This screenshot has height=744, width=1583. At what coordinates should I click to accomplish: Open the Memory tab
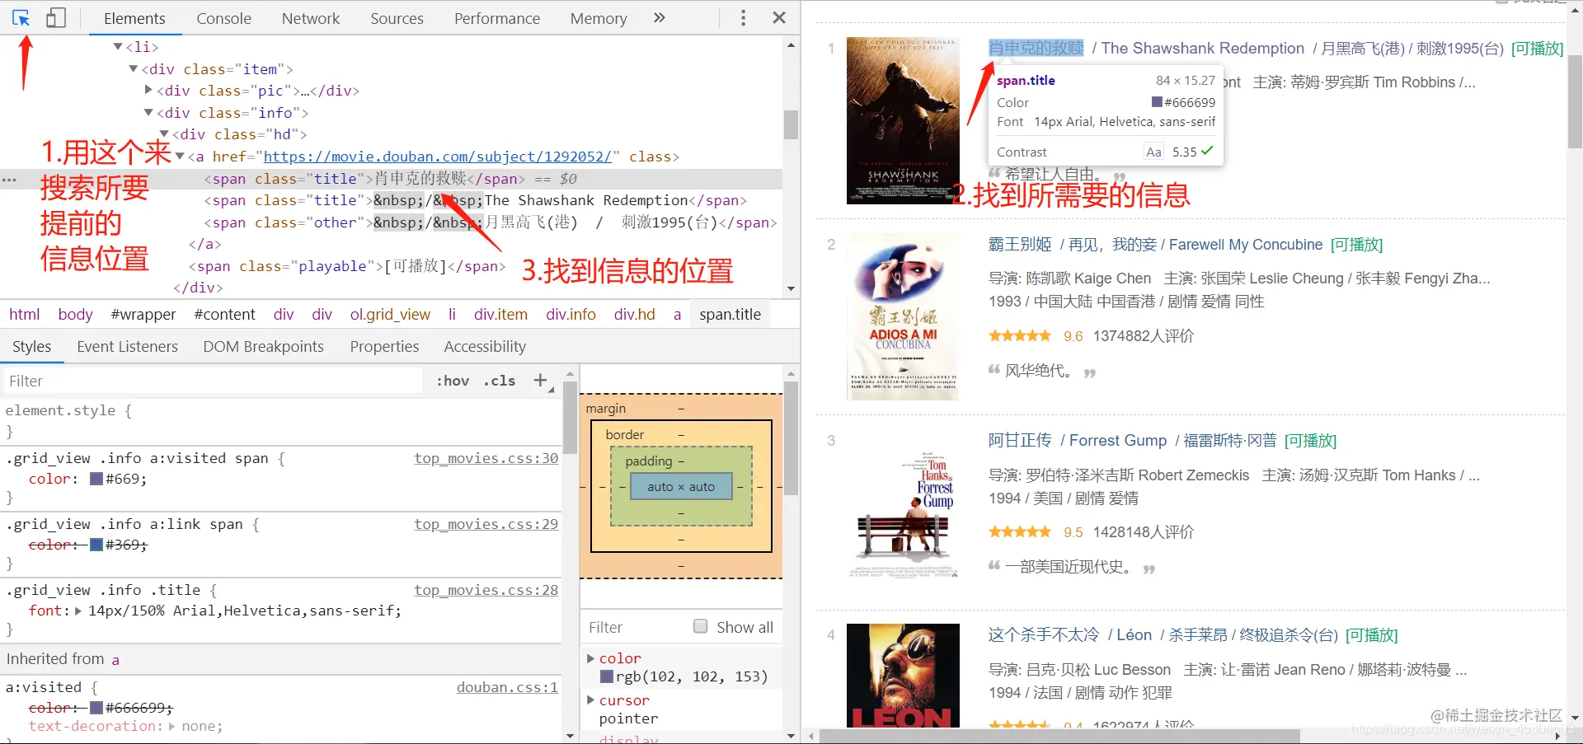point(599,18)
